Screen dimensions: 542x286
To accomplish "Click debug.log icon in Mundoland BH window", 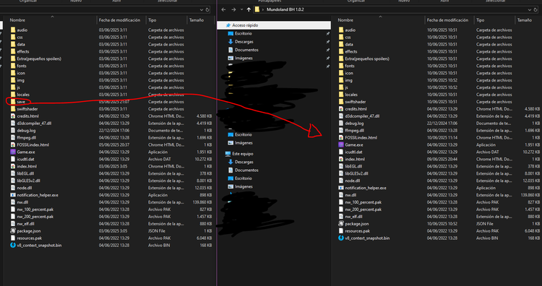I will tap(341, 123).
